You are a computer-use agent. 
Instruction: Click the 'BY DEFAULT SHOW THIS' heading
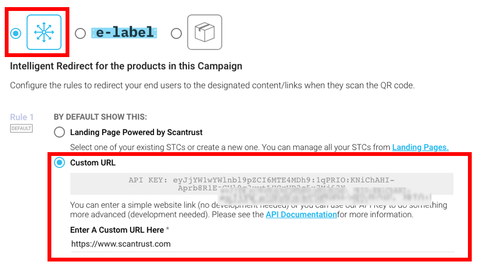coord(100,117)
